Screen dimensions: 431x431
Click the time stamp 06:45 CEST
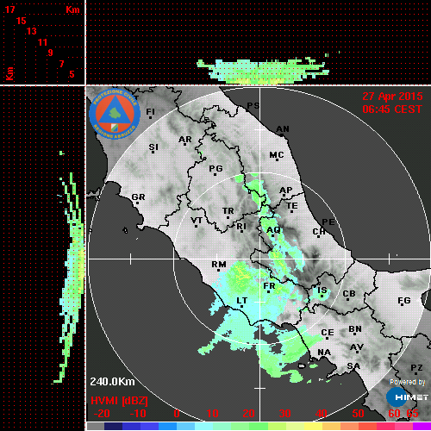pyautogui.click(x=392, y=109)
